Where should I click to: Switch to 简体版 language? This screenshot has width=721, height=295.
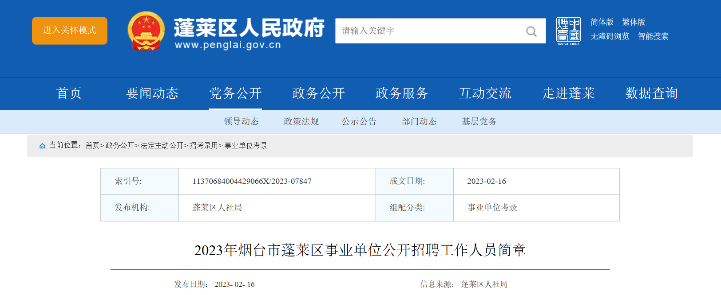pos(602,22)
